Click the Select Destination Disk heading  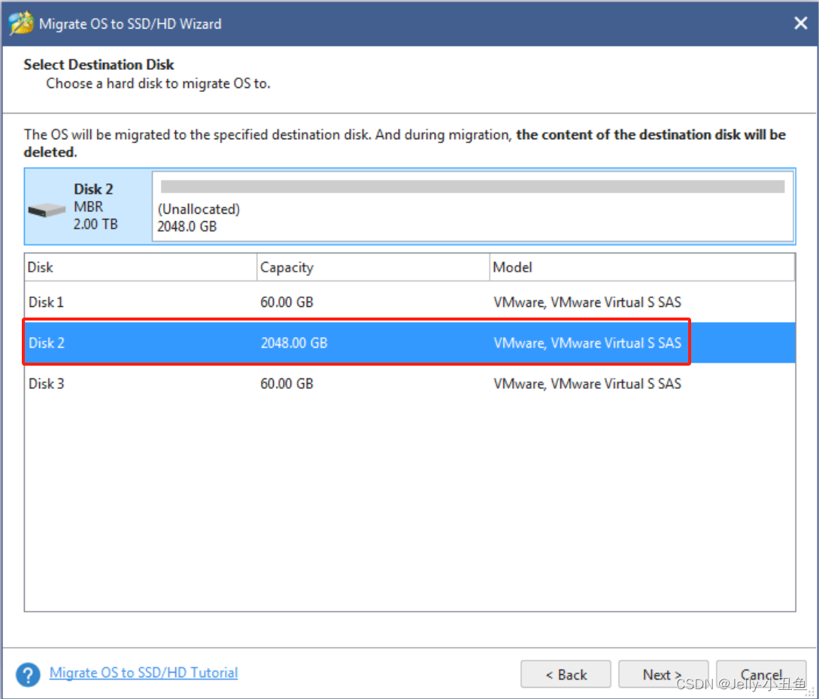pyautogui.click(x=99, y=65)
